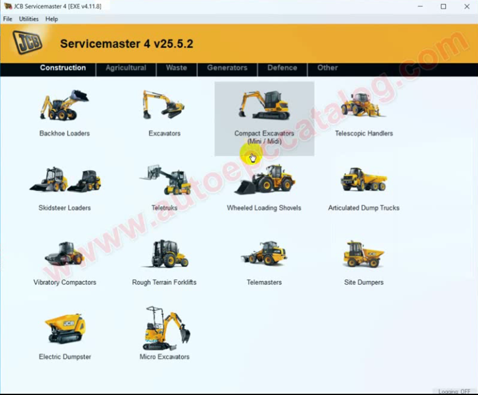Click the Rough Terrain Forklifts label

[x=164, y=282]
